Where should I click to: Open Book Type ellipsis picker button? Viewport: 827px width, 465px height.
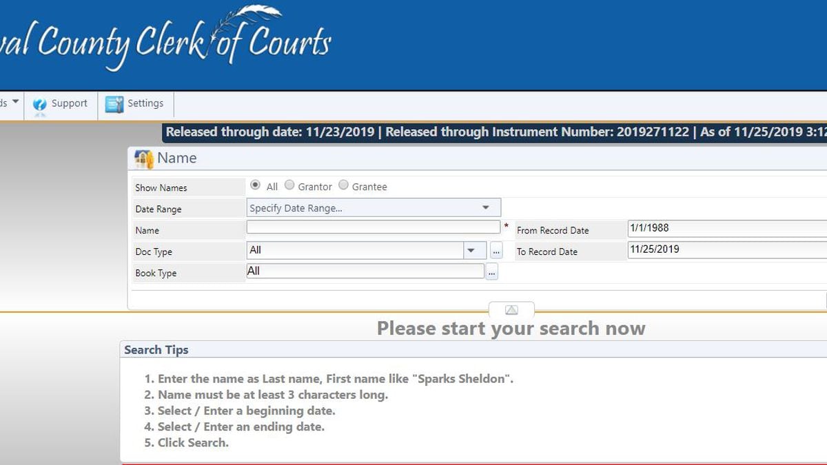pyautogui.click(x=491, y=272)
